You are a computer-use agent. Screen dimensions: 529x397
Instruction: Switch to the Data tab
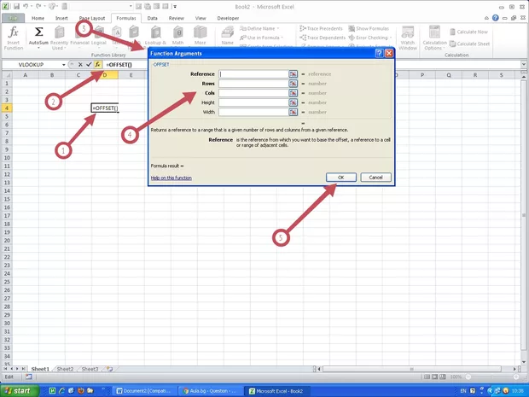coord(152,18)
